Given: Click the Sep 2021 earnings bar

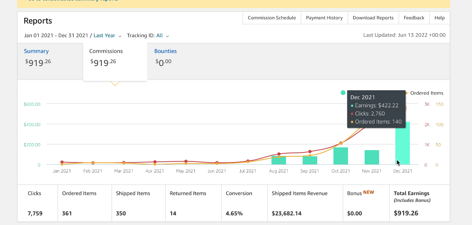Looking at the screenshot, I should 310,161.
